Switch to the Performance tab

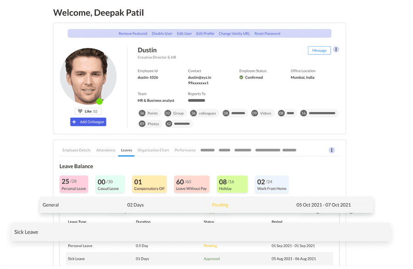(x=185, y=150)
